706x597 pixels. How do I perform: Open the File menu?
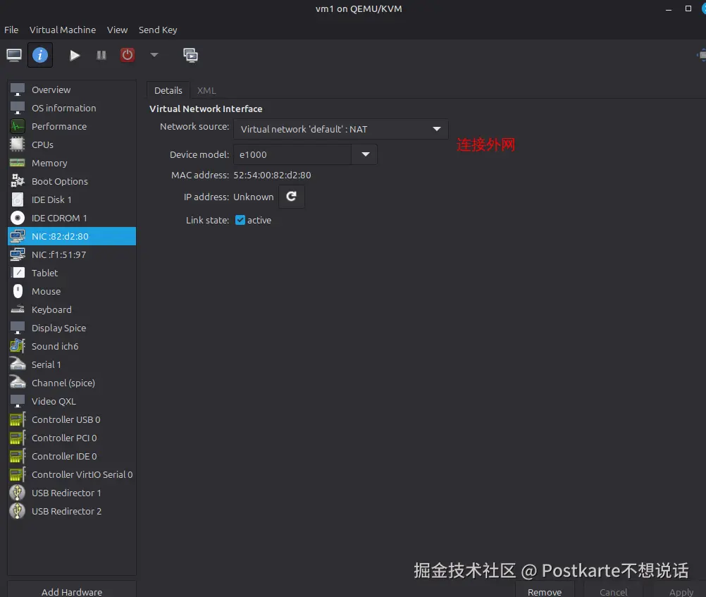[x=11, y=30]
